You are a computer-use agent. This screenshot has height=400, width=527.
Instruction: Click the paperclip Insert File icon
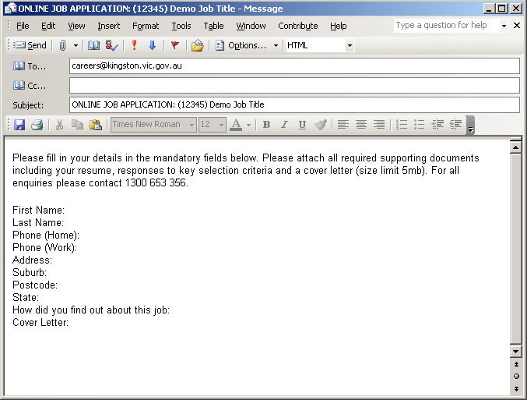(x=63, y=45)
